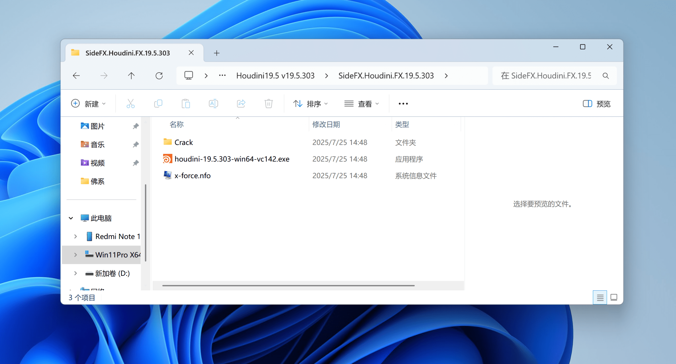Open the 排序 sort dropdown
The width and height of the screenshot is (676, 364).
[x=311, y=104]
